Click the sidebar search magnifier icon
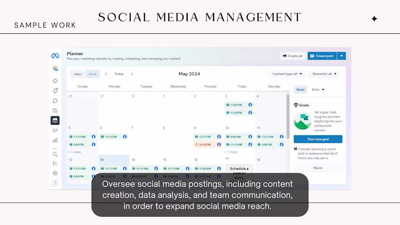The width and height of the screenshot is (400, 225). (55, 154)
